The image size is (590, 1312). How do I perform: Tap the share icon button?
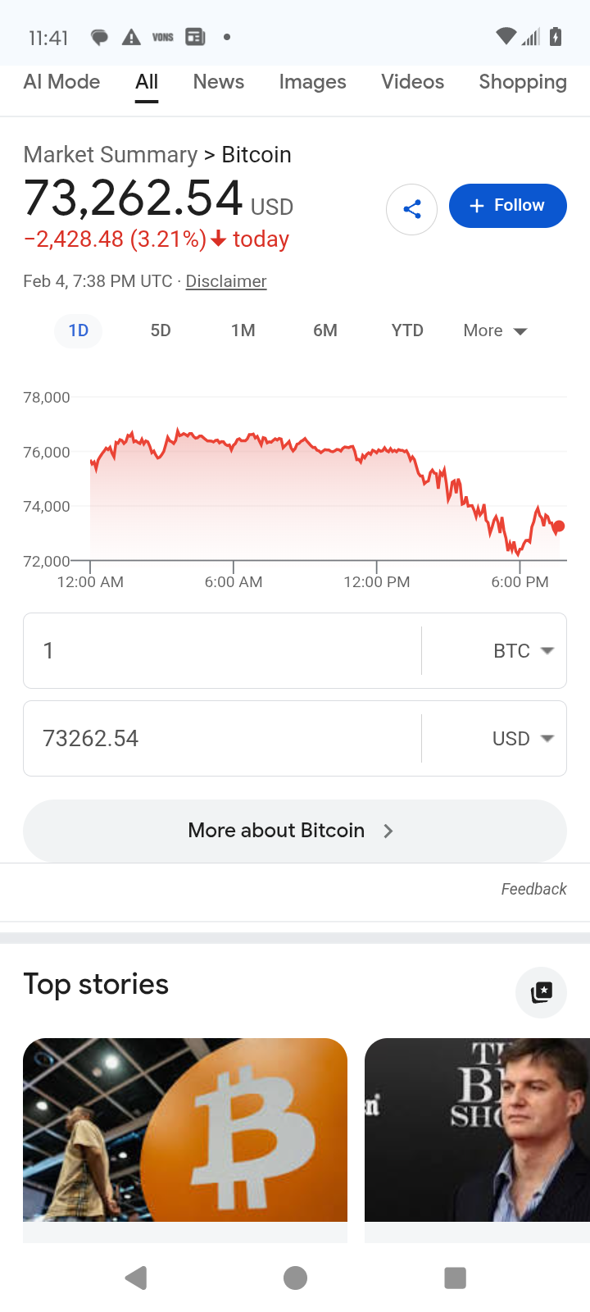click(x=411, y=209)
